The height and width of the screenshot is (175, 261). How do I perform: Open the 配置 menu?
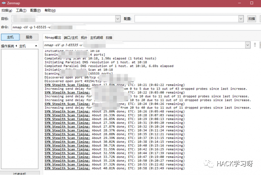coord(35,10)
